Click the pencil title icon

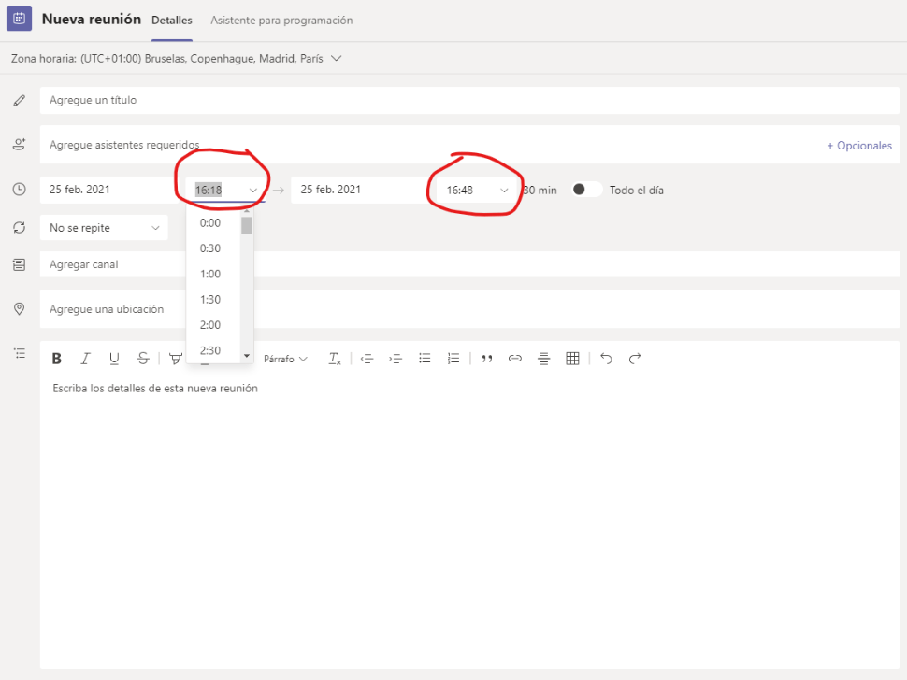(x=19, y=101)
